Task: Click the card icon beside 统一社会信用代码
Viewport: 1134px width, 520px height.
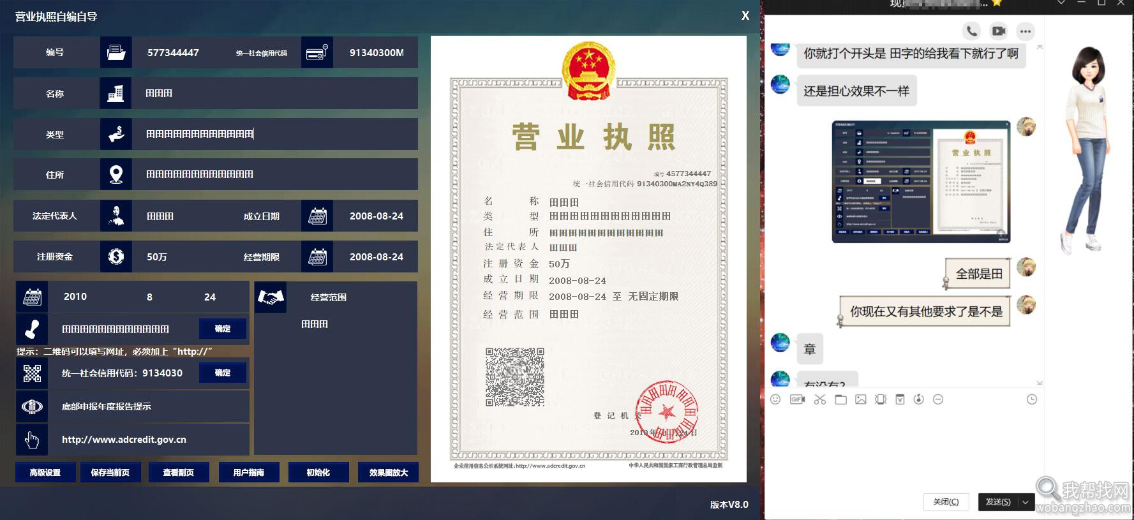Action: [x=317, y=52]
